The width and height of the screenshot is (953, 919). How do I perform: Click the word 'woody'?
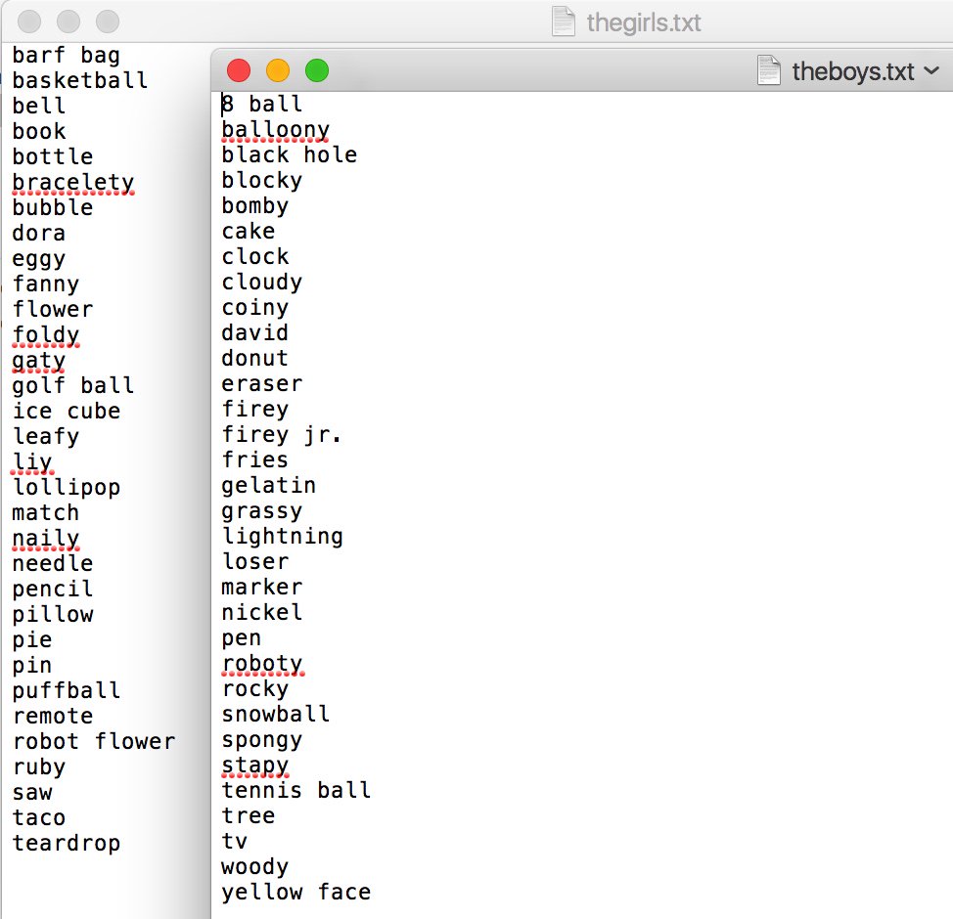click(255, 867)
